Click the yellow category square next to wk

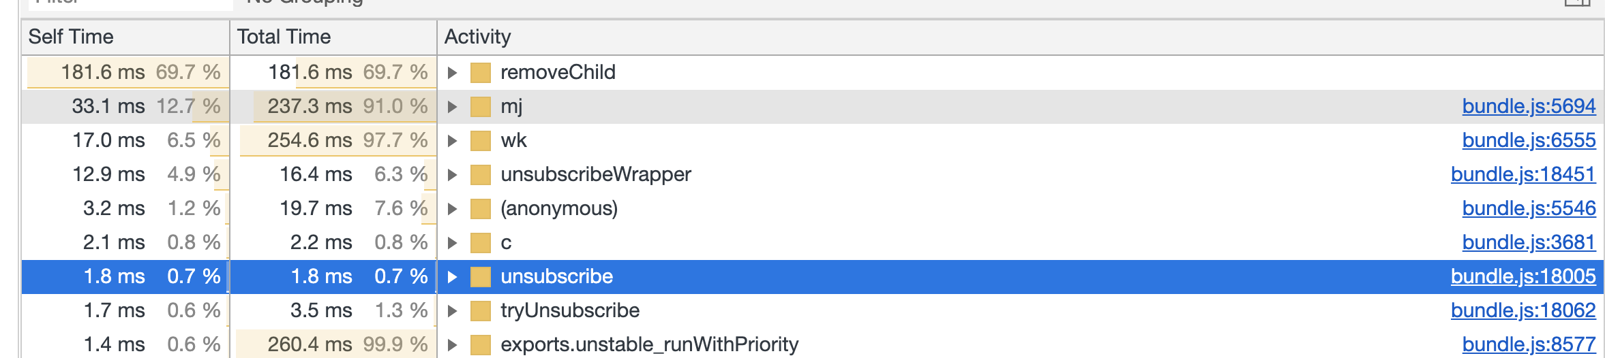[x=481, y=141]
